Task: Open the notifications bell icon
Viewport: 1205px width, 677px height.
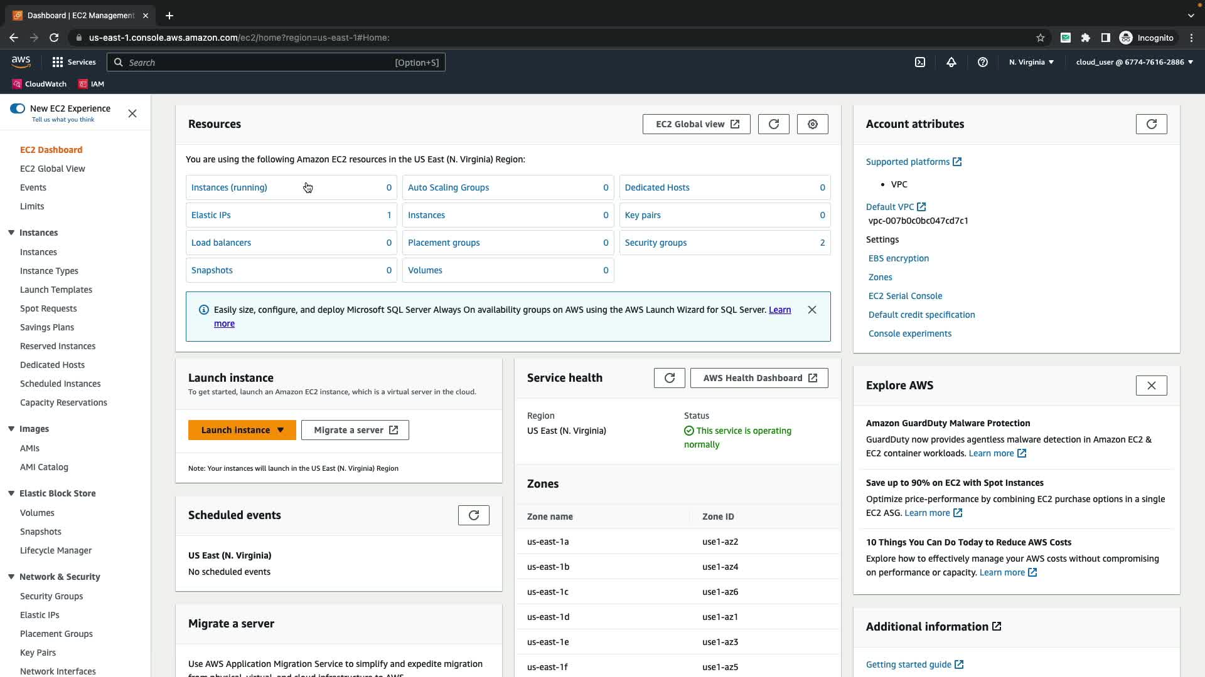Action: 951,62
